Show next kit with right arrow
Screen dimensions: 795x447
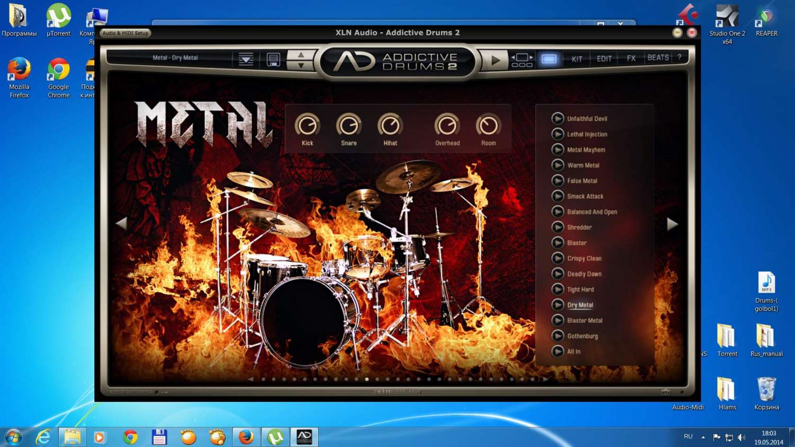click(x=672, y=224)
